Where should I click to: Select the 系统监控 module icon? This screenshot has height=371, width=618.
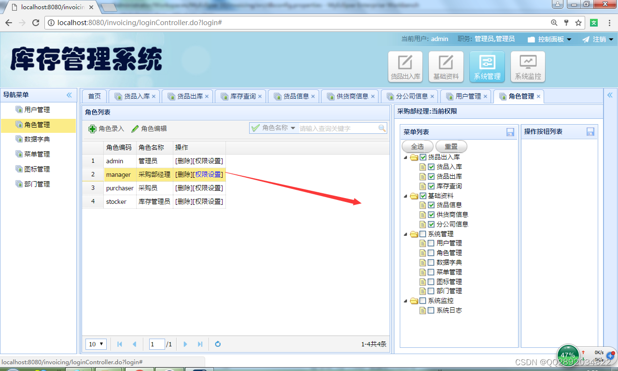click(527, 66)
